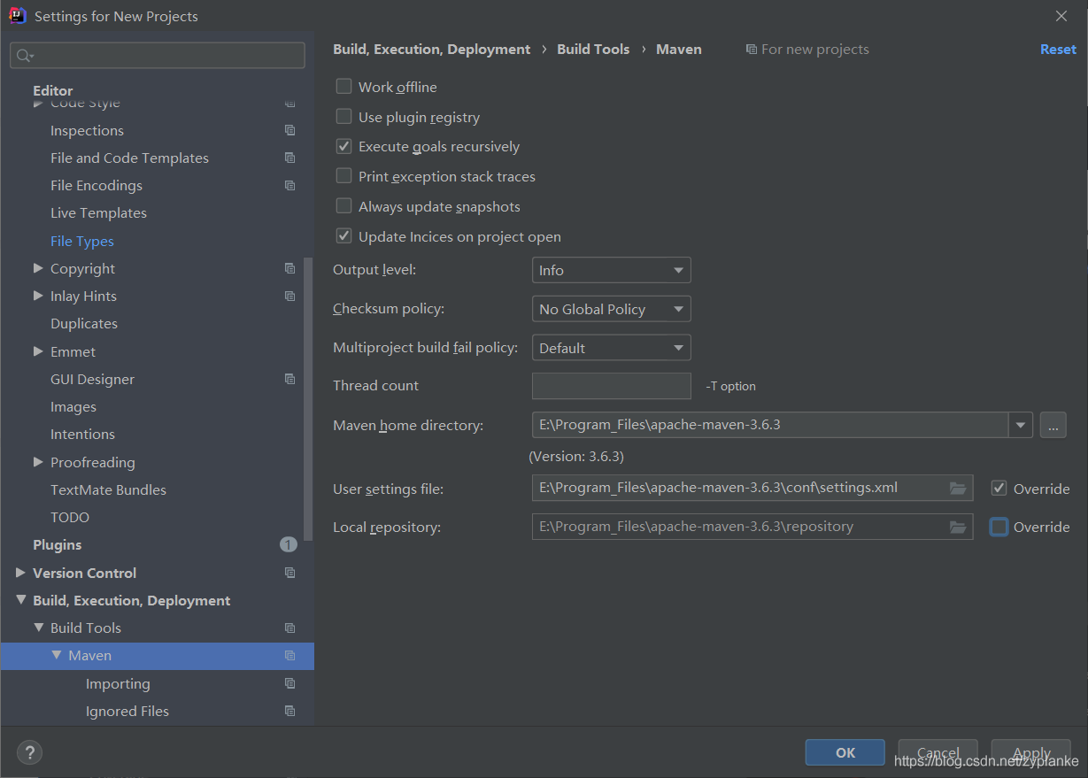Select Importing under Maven settings
The height and width of the screenshot is (778, 1088).
[x=118, y=683]
